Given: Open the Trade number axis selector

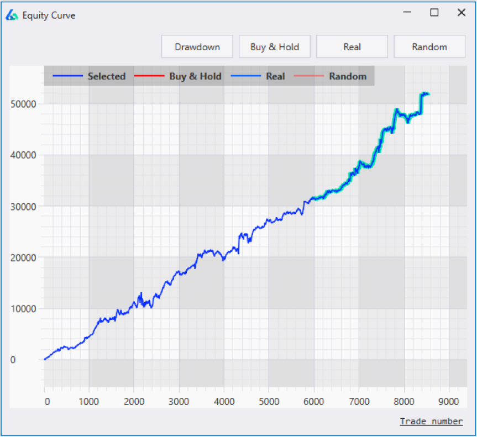Looking at the screenshot, I should [x=431, y=421].
